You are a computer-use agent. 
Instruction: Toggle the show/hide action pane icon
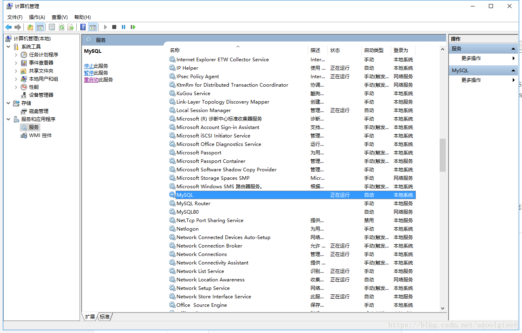(93, 27)
